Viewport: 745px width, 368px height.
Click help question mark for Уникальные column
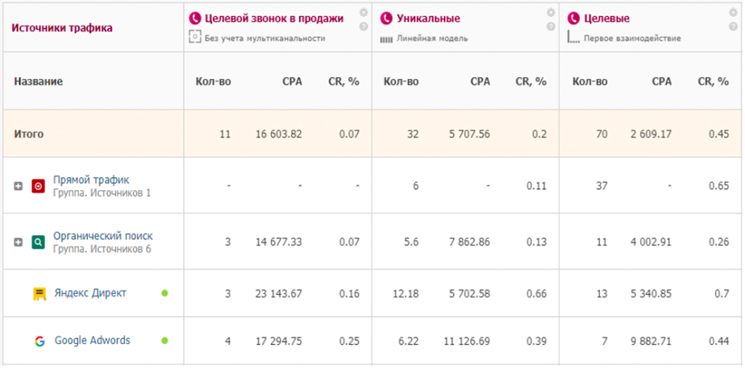point(551,27)
